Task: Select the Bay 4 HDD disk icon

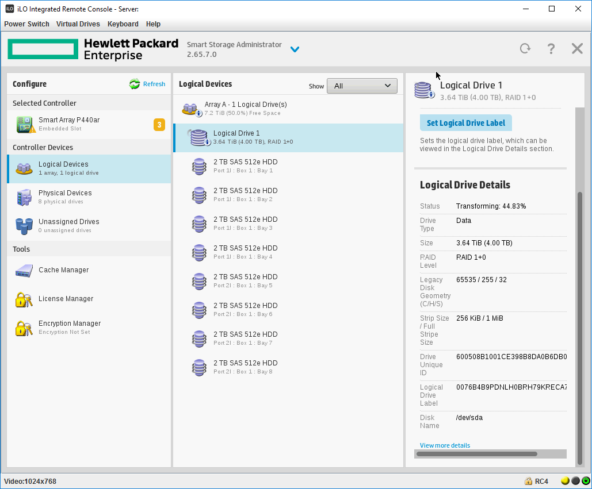Action: coord(199,253)
